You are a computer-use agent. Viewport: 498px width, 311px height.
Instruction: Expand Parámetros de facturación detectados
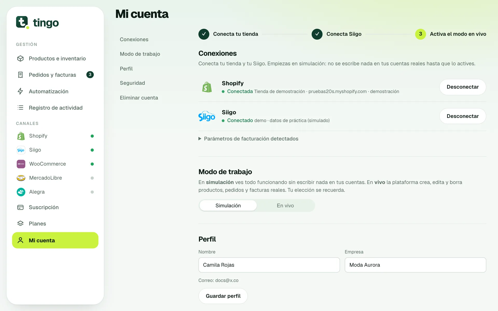[248, 139]
